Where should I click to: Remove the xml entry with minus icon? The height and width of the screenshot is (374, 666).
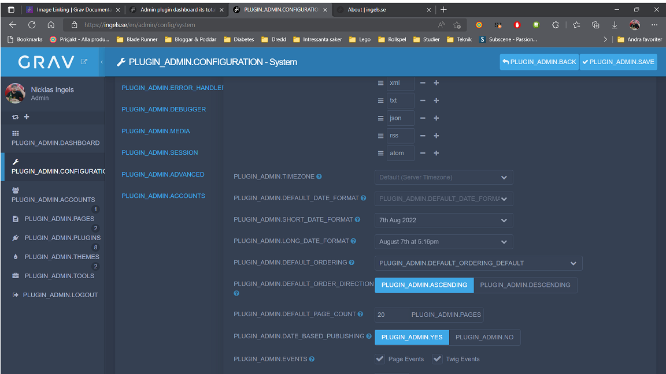423,83
